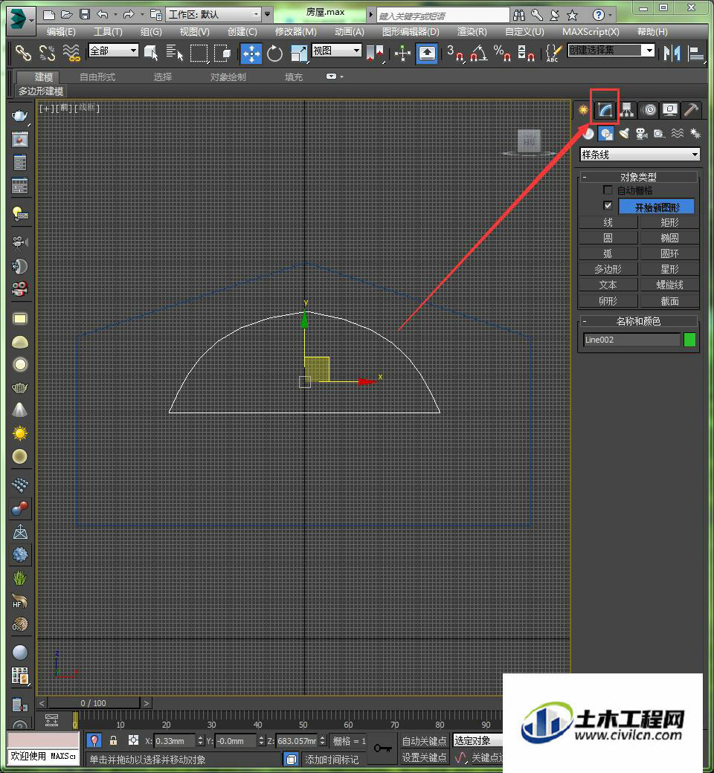Open the 样条线 shape type dropdown
This screenshot has width=714, height=773.
coord(640,155)
